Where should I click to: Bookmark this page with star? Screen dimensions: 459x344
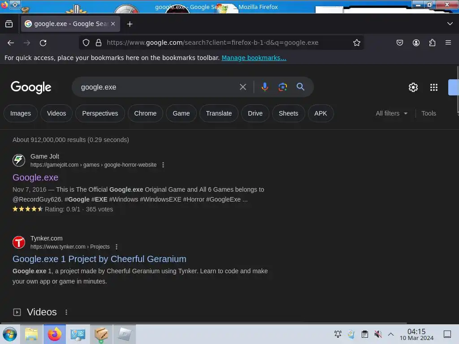(x=356, y=43)
